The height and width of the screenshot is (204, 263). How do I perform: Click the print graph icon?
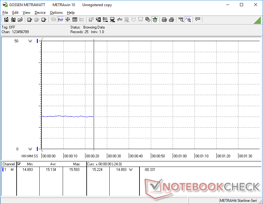pyautogui.click(x=164, y=20)
